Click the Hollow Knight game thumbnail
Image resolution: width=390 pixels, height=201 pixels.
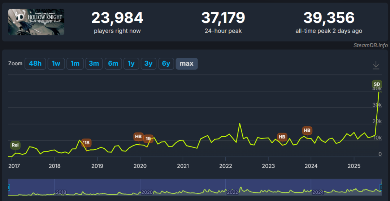pyautogui.click(x=36, y=22)
